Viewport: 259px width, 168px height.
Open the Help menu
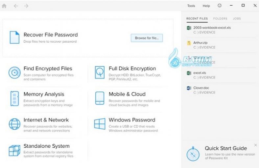(x=206, y=6)
